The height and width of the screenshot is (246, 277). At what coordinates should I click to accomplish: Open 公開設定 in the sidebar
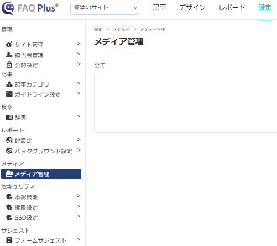click(26, 65)
